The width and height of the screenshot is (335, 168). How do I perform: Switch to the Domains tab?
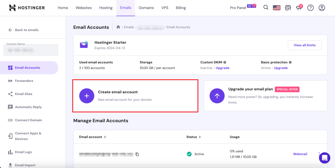[146, 8]
